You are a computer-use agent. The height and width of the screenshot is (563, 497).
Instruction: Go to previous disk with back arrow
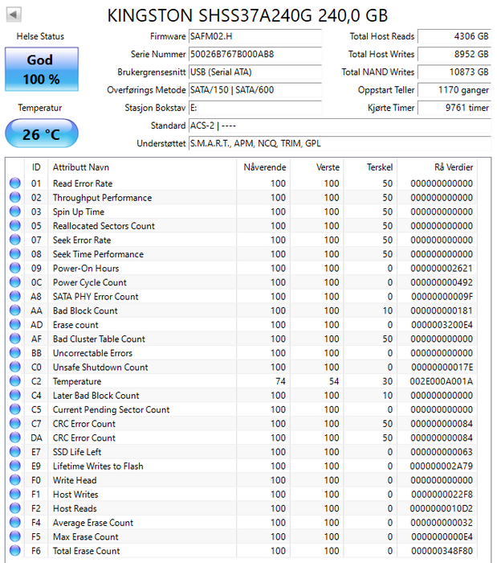pyautogui.click(x=14, y=14)
